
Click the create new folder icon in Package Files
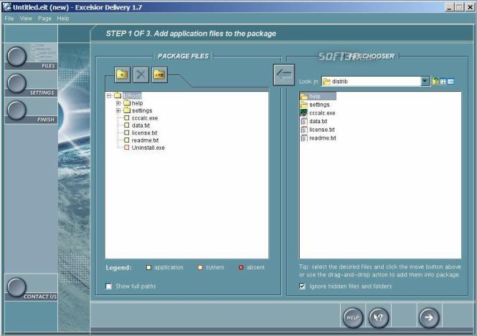[122, 75]
